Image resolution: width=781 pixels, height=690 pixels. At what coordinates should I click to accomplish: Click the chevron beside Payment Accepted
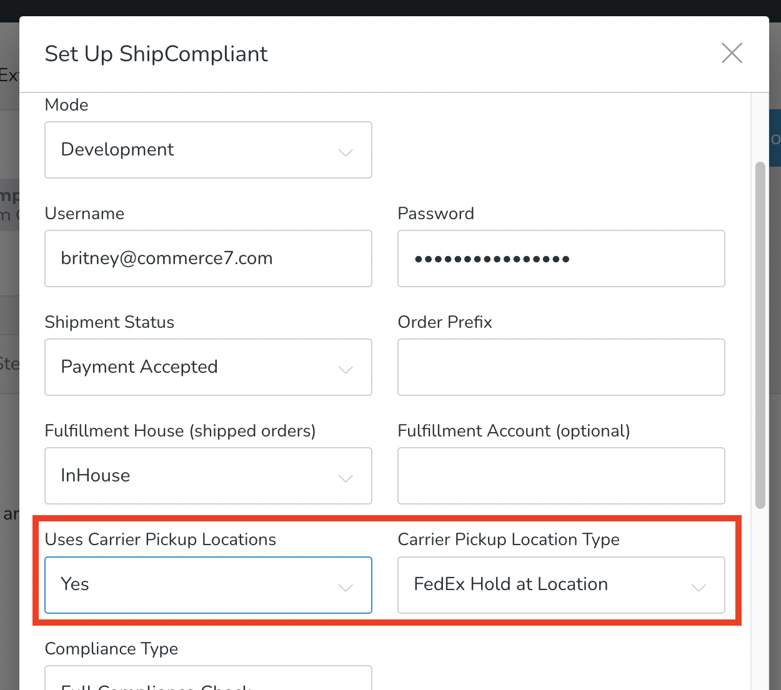346,370
